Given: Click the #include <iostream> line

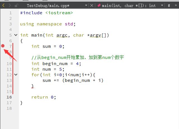Looking at the screenshot, I should click(46, 13).
